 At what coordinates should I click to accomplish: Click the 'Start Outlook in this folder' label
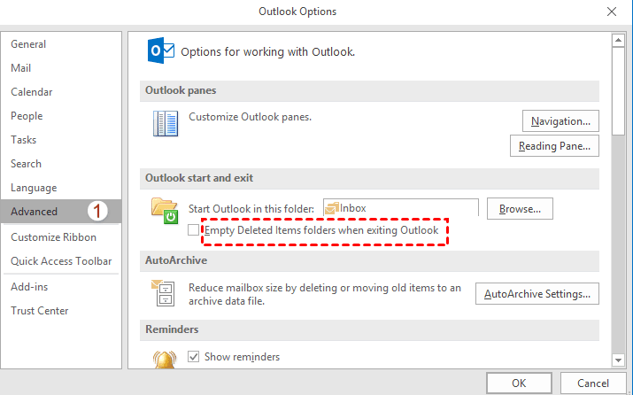point(251,209)
